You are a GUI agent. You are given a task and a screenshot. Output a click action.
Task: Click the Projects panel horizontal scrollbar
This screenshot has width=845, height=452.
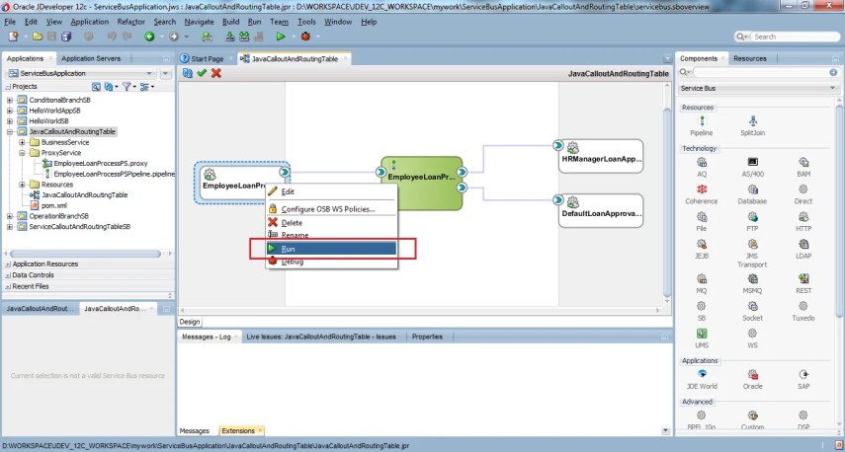pos(85,254)
